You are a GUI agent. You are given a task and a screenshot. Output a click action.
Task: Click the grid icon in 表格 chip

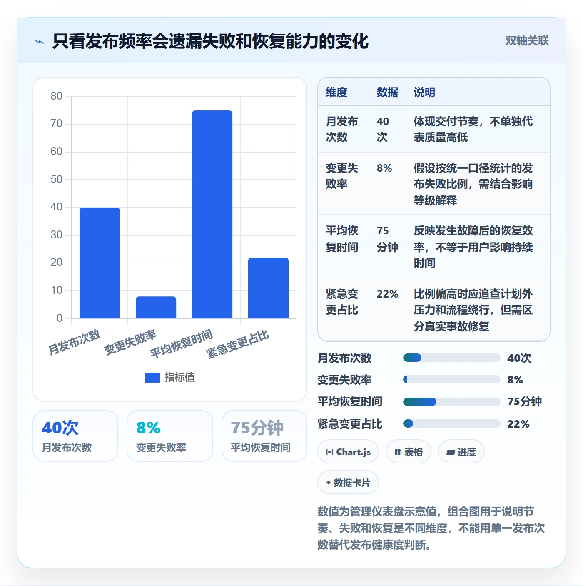(398, 452)
